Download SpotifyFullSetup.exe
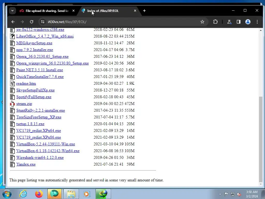 tap(34, 97)
